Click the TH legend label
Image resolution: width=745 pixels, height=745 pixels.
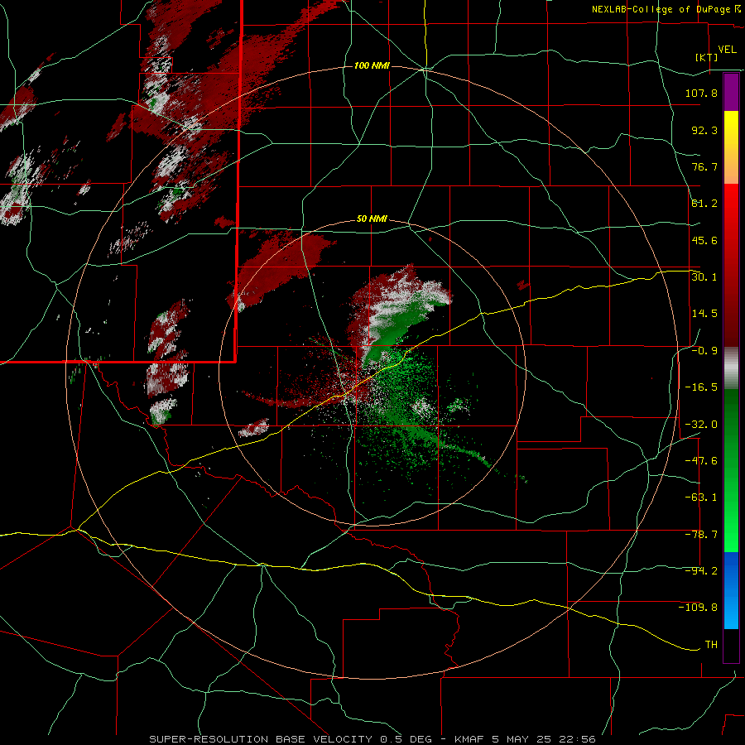tap(711, 645)
